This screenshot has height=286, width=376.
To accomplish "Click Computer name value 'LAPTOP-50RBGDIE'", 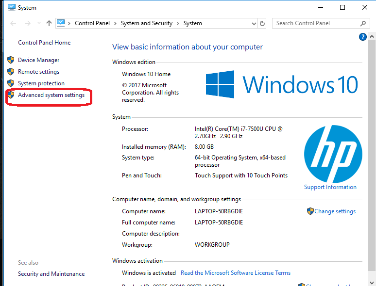I will pos(219,211).
